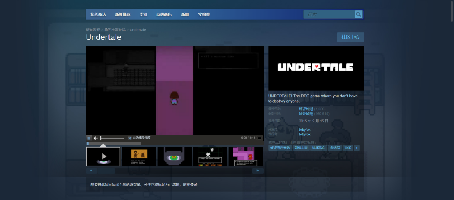The height and width of the screenshot is (200, 454).
Task: Click the 0:00 / 1:14 time display
Action: [248, 138]
